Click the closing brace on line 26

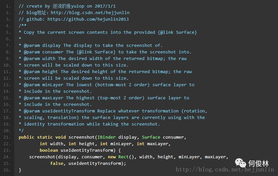[20, 170]
